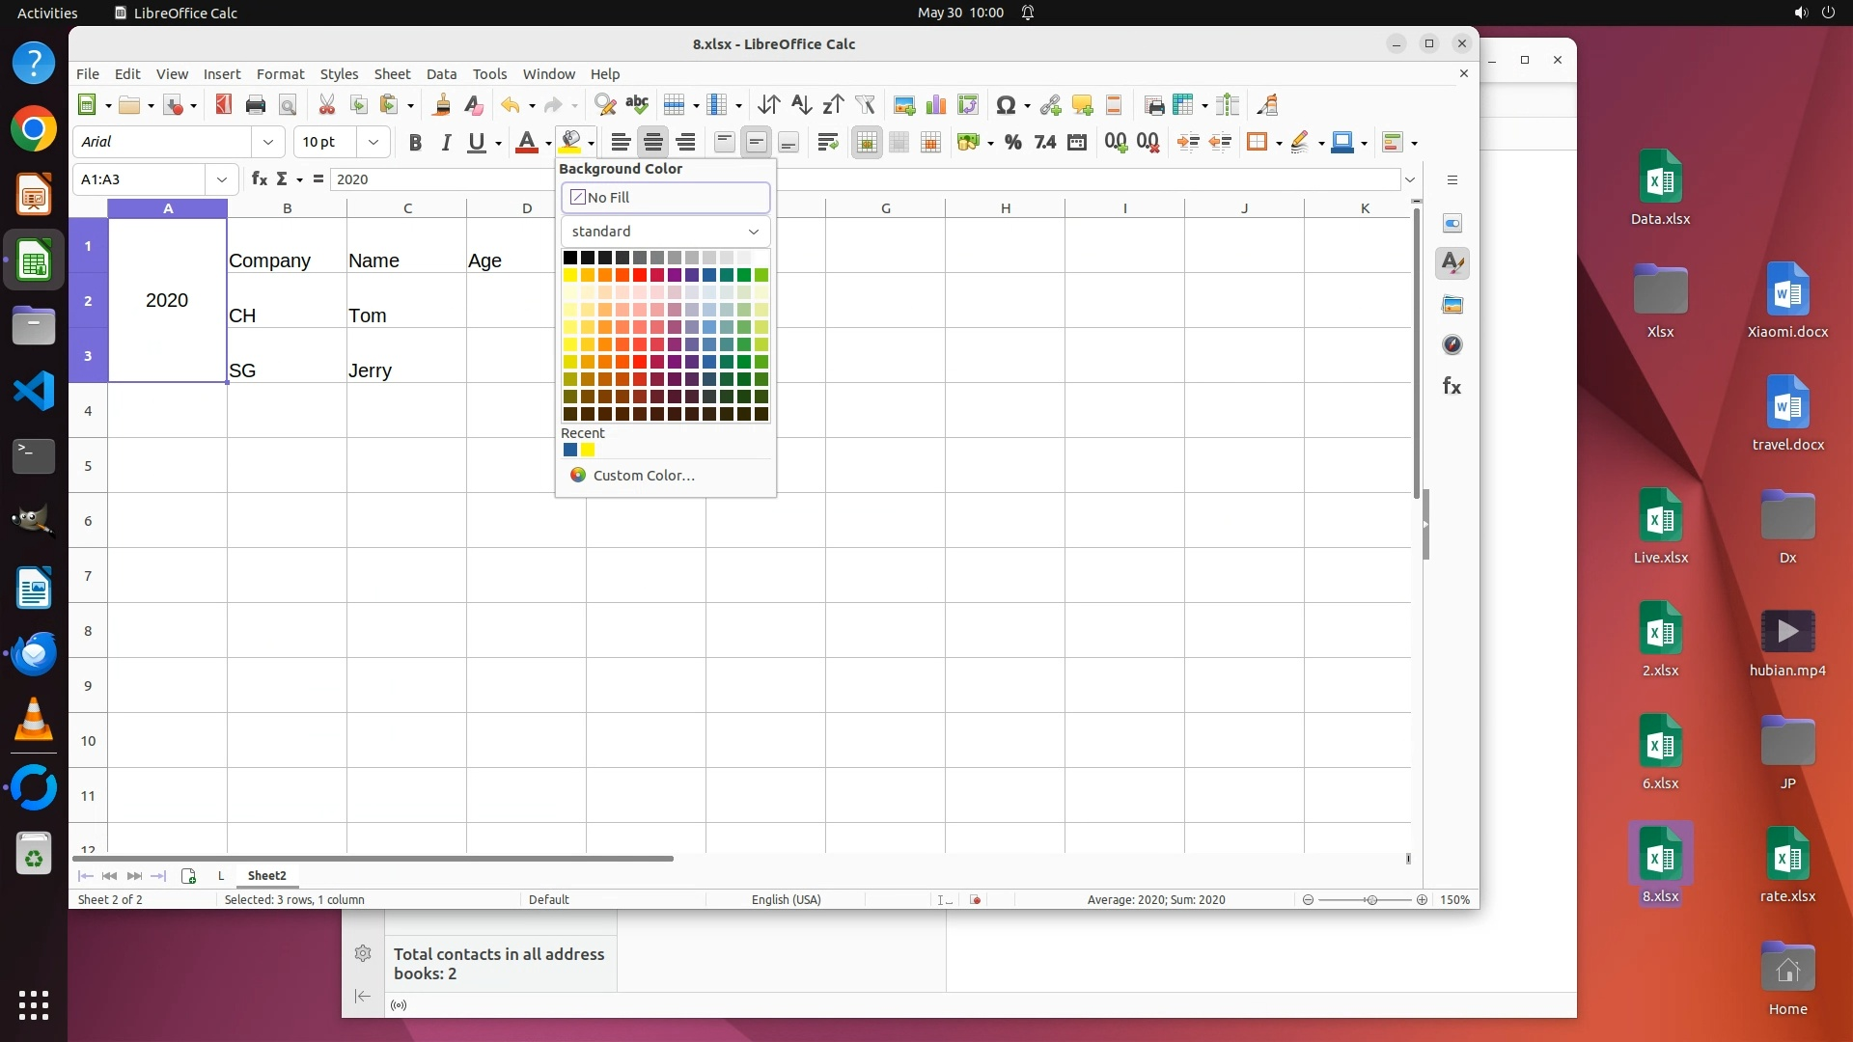Viewport: 1853px width, 1042px height.
Task: Click the Sort Ascending icon
Action: (x=801, y=105)
